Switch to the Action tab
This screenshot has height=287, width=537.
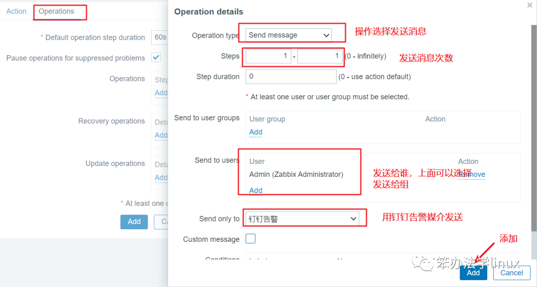coord(16,11)
